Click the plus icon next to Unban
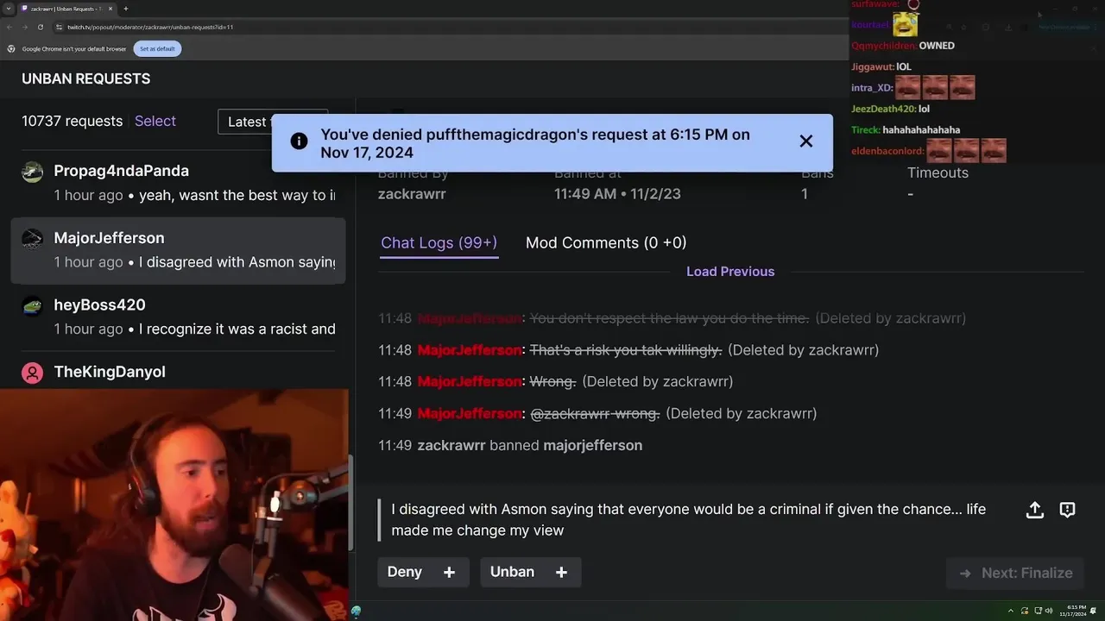Image resolution: width=1105 pixels, height=621 pixels. pos(561,572)
